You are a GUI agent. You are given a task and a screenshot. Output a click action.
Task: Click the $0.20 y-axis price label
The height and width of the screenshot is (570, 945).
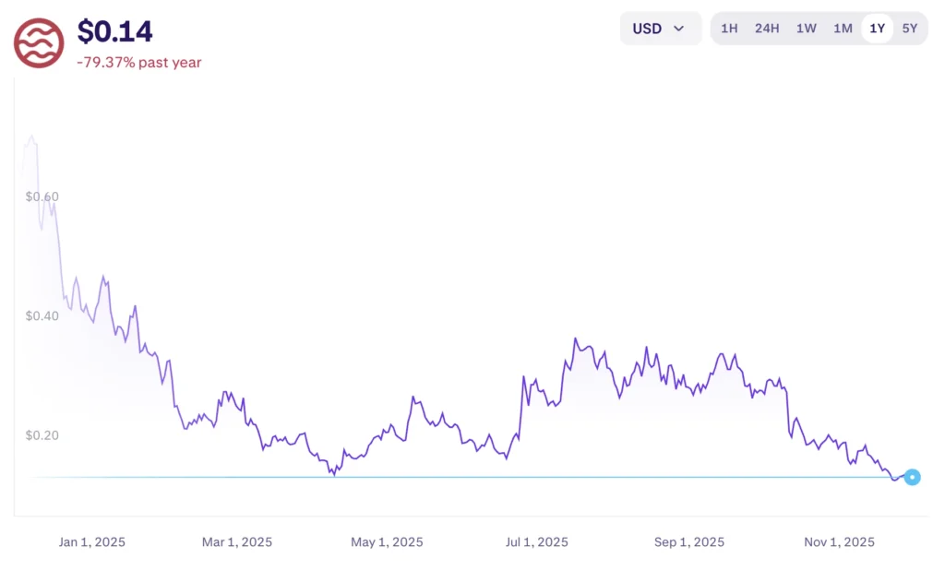tap(42, 435)
